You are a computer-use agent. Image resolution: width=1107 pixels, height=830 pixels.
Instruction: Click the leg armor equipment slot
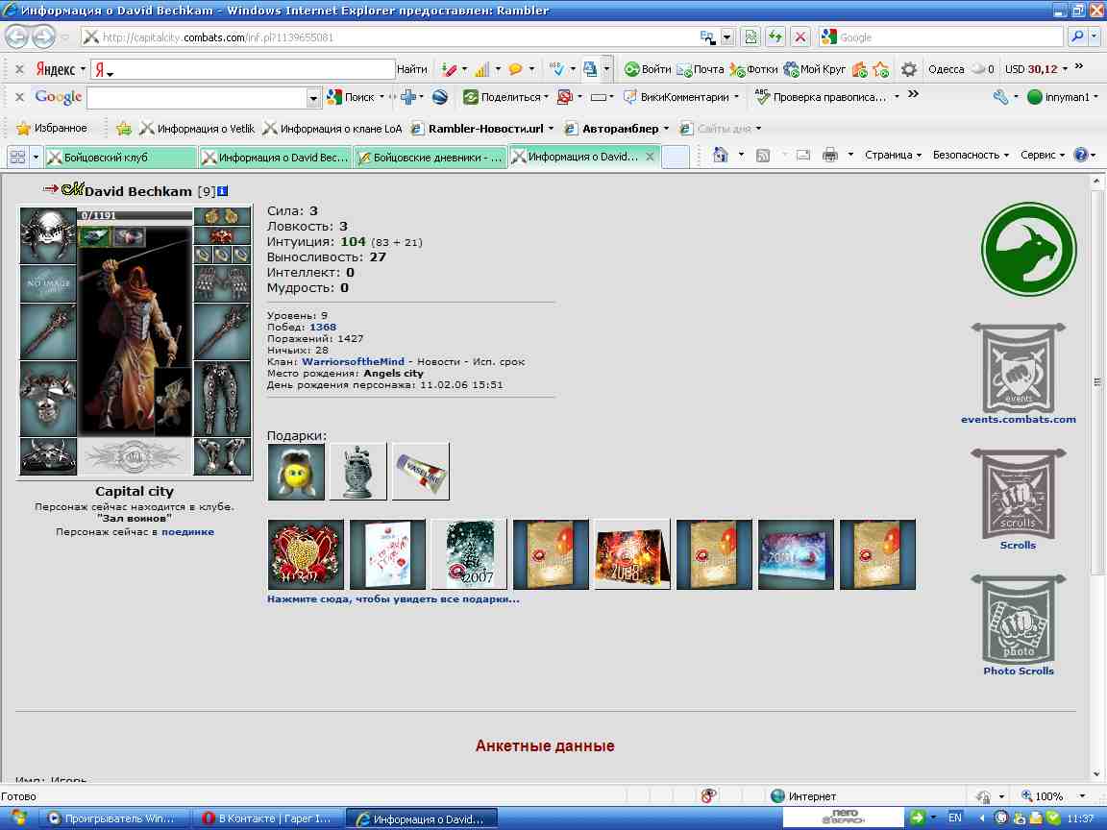pos(222,399)
